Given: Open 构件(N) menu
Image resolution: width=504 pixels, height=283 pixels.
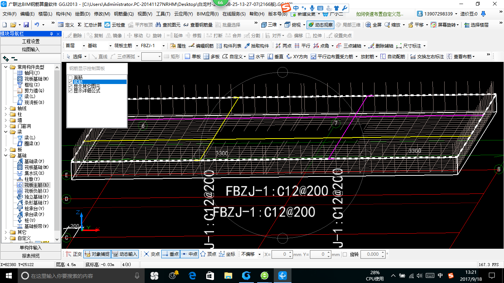Looking at the screenshot, I should (64, 14).
